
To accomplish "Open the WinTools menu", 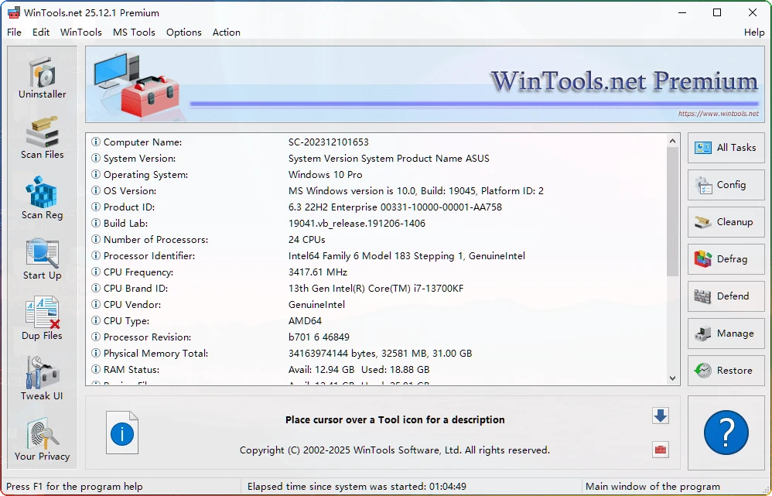I will pyautogui.click(x=80, y=32).
